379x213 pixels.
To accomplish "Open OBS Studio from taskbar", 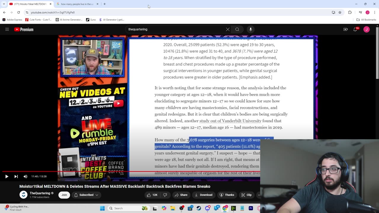I will pos(181,208).
